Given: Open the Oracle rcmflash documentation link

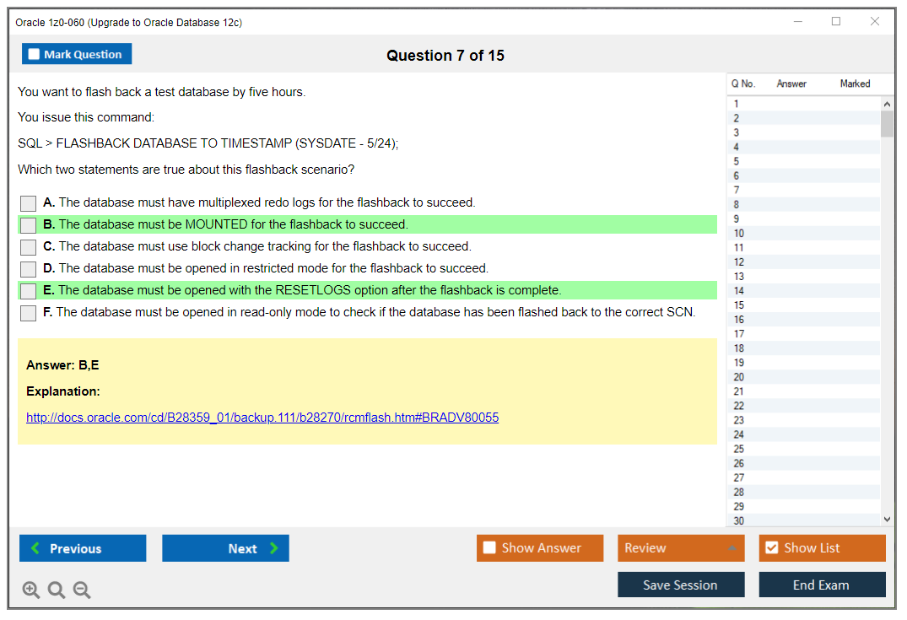Looking at the screenshot, I should [x=262, y=417].
